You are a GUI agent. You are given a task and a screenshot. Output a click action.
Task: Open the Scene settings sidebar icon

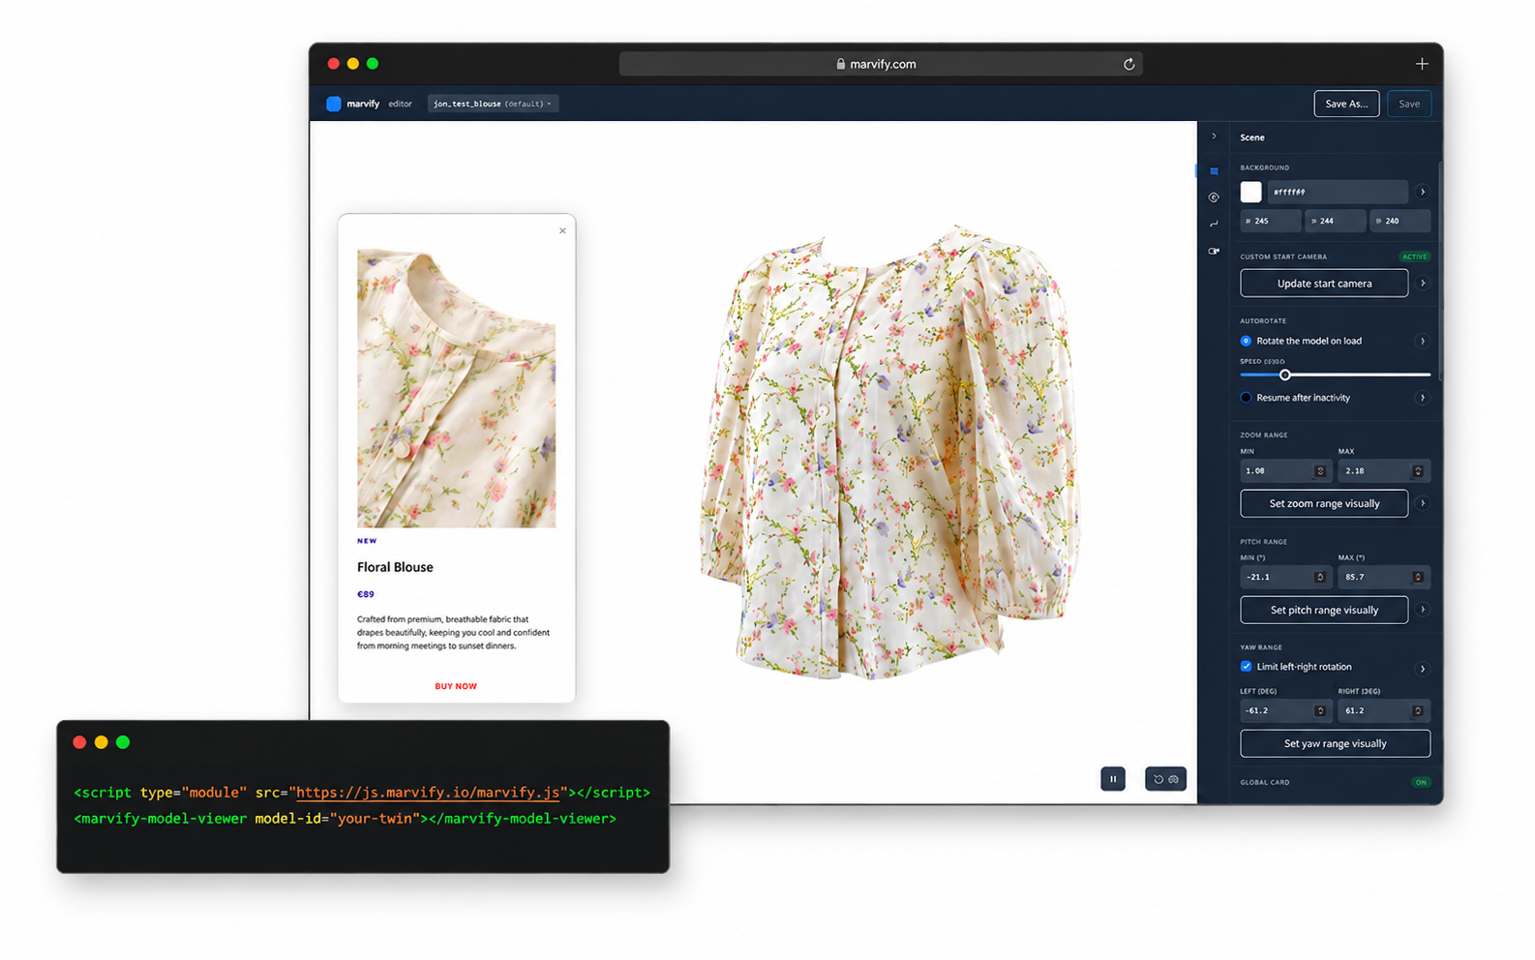click(1214, 171)
